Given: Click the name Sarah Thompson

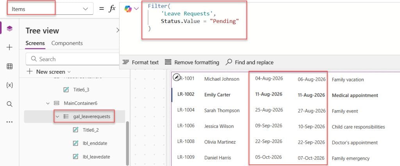Looking at the screenshot, I should [x=222, y=111].
